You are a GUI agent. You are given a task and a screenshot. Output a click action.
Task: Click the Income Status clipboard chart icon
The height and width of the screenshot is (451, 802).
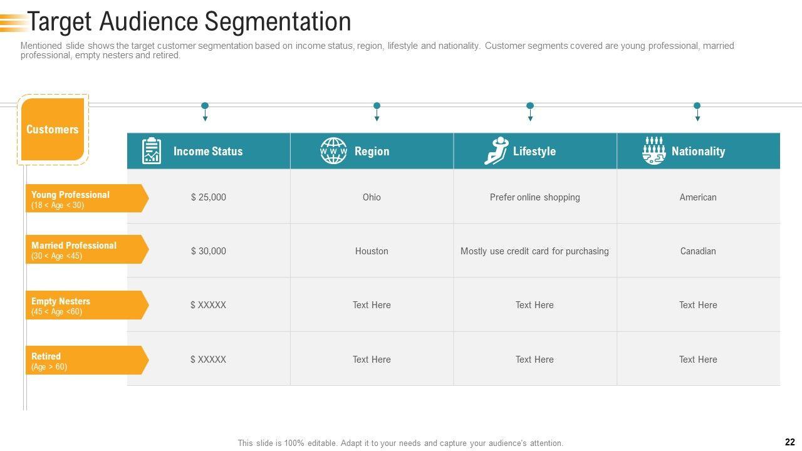[151, 151]
